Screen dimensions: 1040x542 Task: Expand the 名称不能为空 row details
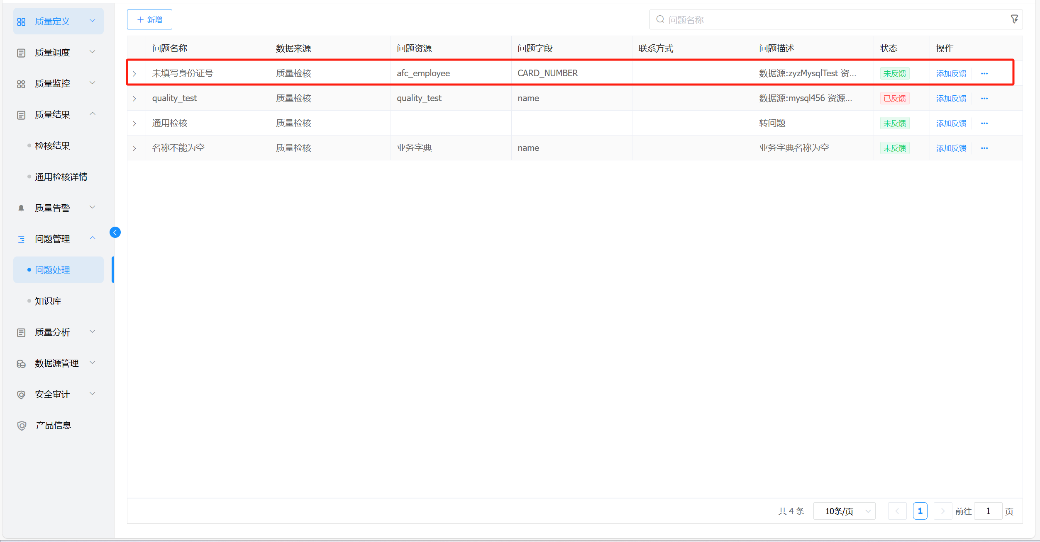tap(134, 148)
